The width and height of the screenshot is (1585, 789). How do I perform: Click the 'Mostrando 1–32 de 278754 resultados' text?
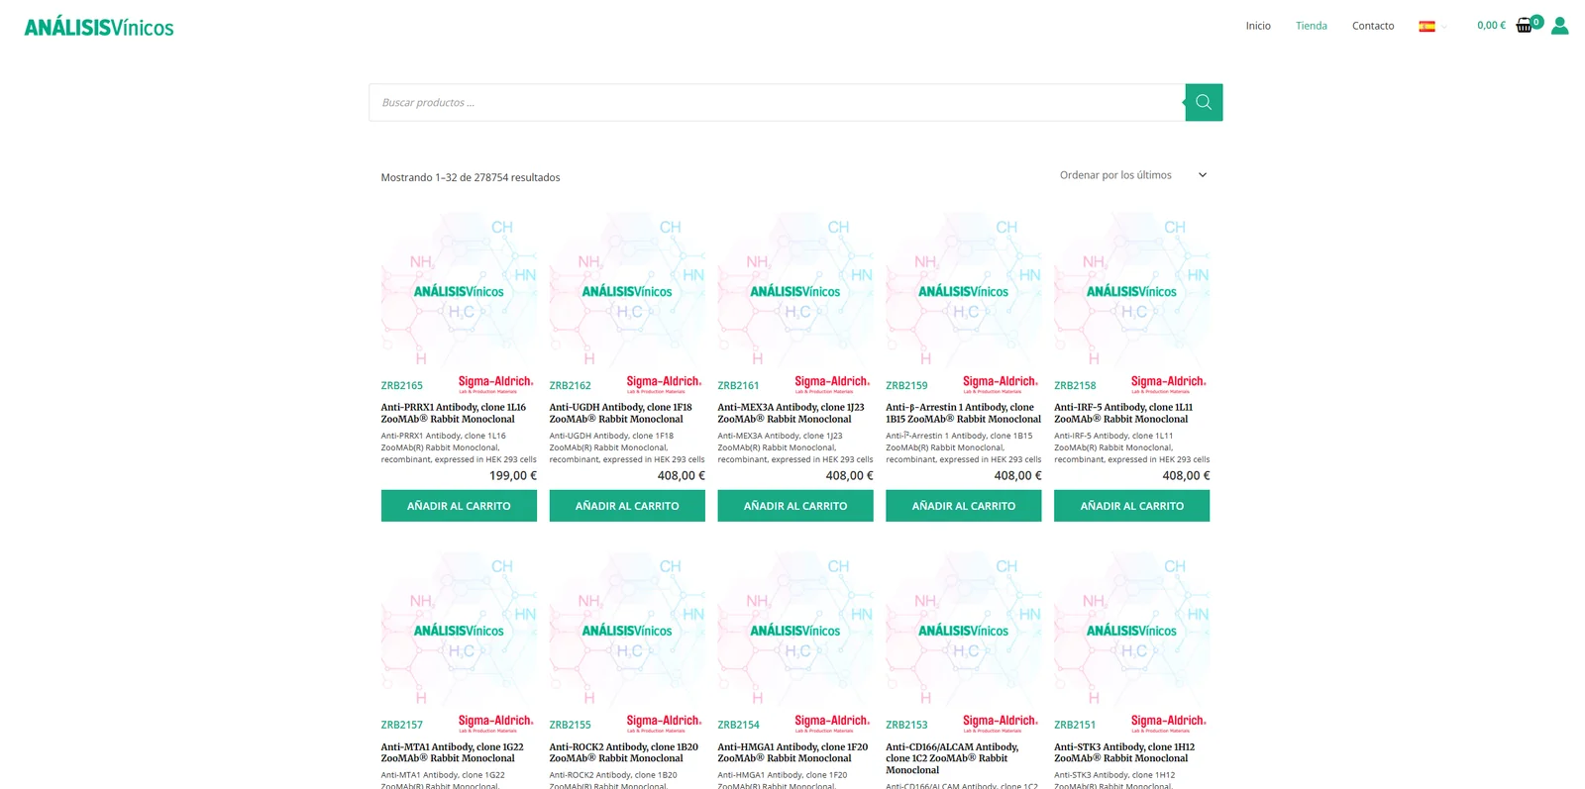[471, 178]
